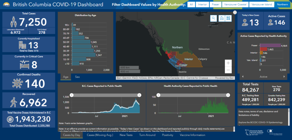This screenshot has width=292, height=140.
Task: Open the Vaccine Information tab
Action: 192,135
